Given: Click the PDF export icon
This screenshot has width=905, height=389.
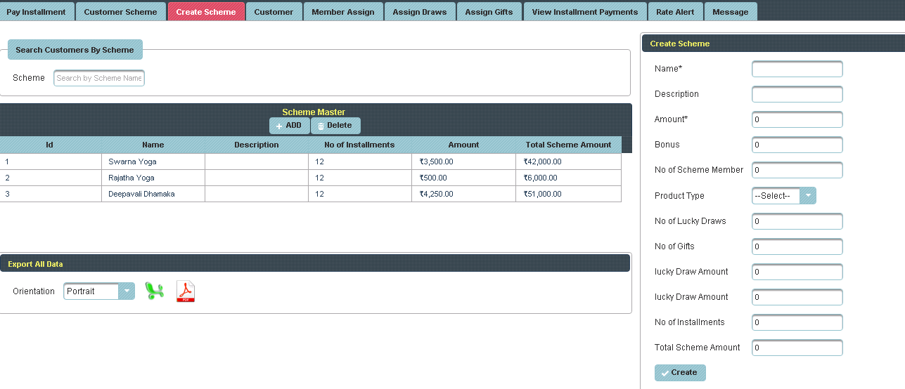Looking at the screenshot, I should coord(185,291).
